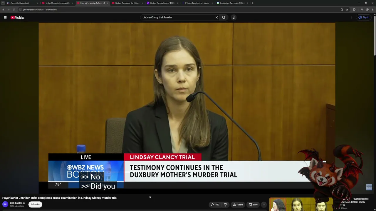Close the Clancy-Civil-Lawsuit.pdf tab
Image resolution: width=376 pixels, height=211 pixels.
(38, 3)
